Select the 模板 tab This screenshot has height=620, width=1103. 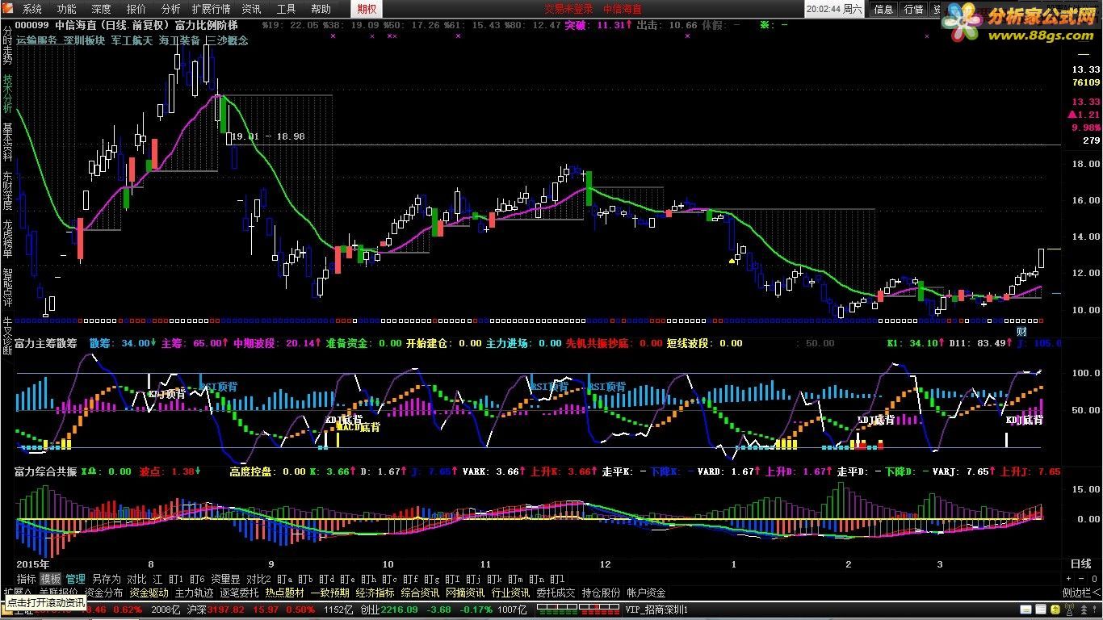click(51, 579)
